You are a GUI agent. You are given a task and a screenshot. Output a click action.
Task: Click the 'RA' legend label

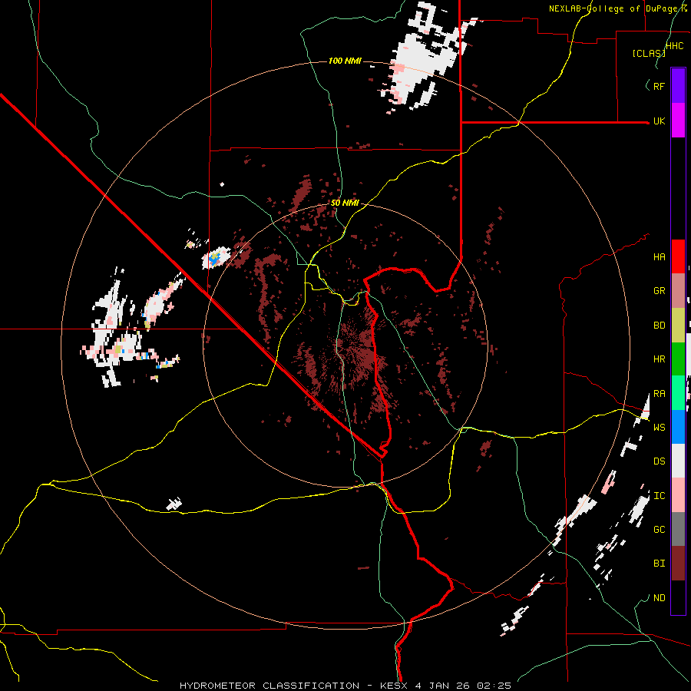coord(659,394)
